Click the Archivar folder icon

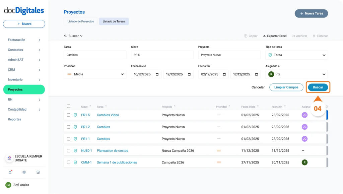[293, 36]
